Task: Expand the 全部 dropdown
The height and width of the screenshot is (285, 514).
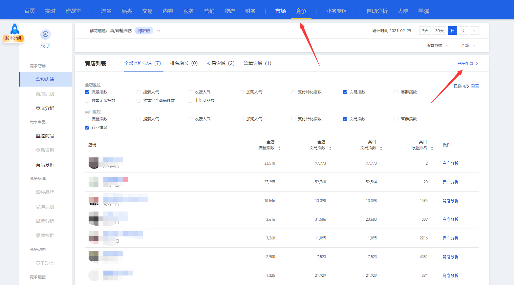Action: (x=466, y=46)
